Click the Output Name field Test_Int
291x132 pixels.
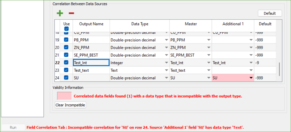click(91, 63)
